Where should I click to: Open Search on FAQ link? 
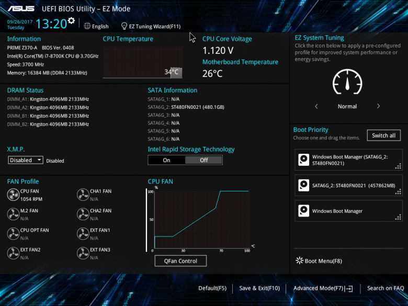coord(386,288)
